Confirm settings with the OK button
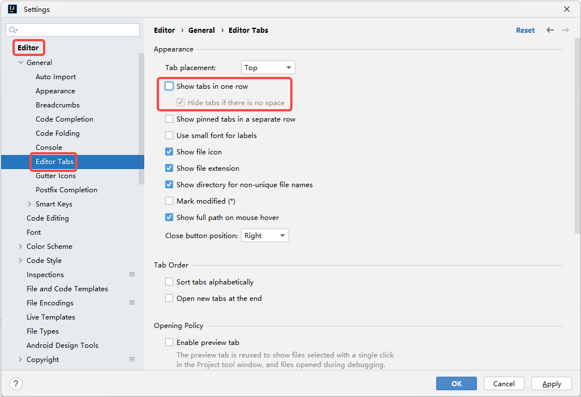 point(456,383)
